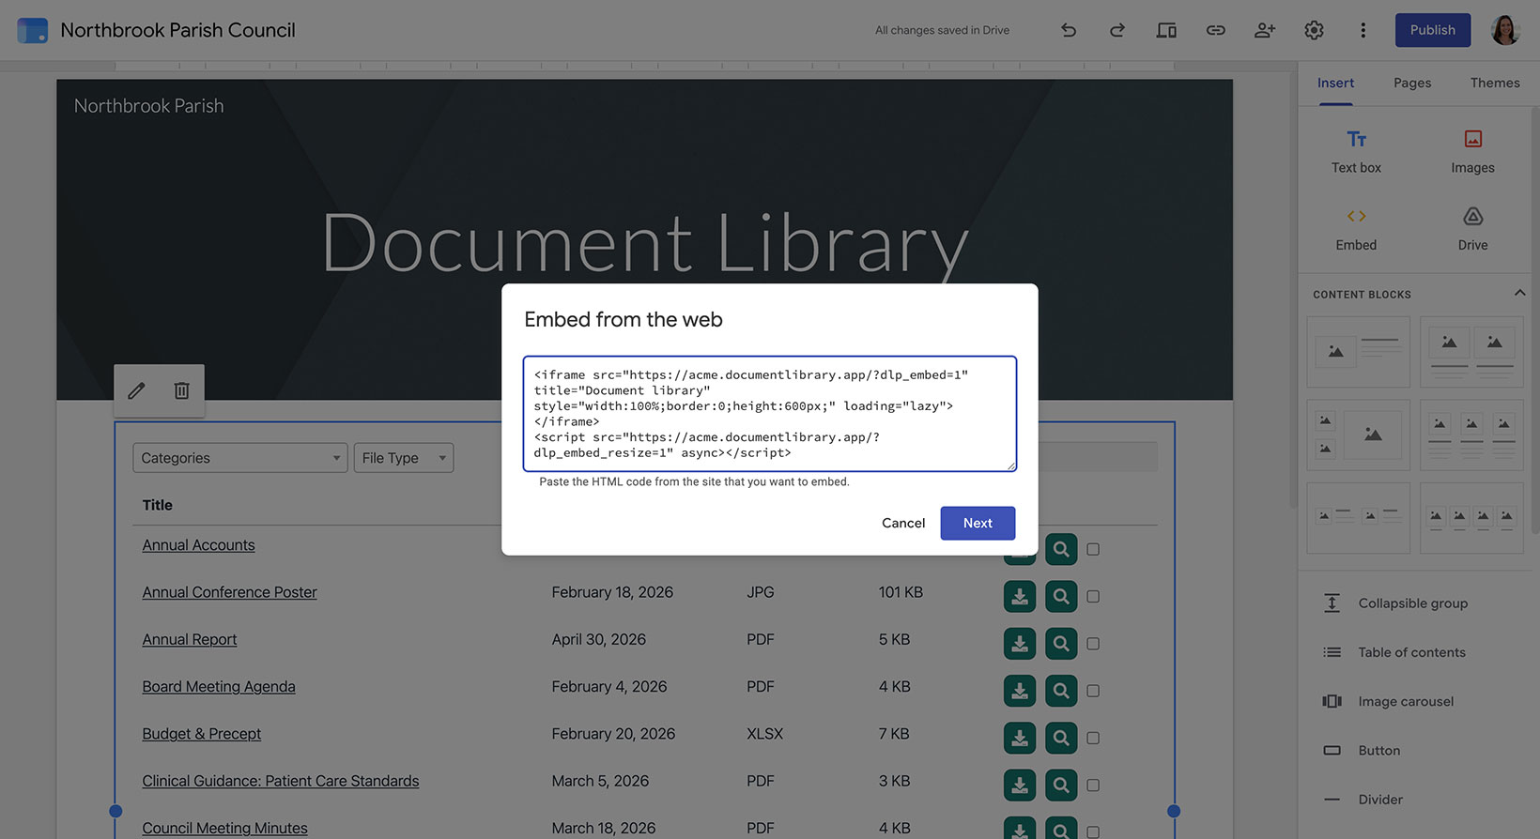
Task: Download the Annual Conference Poster file
Action: [x=1020, y=596]
